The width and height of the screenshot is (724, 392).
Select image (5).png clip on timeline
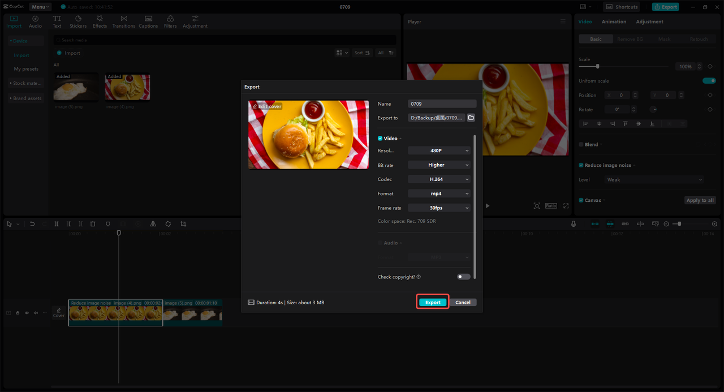192,313
